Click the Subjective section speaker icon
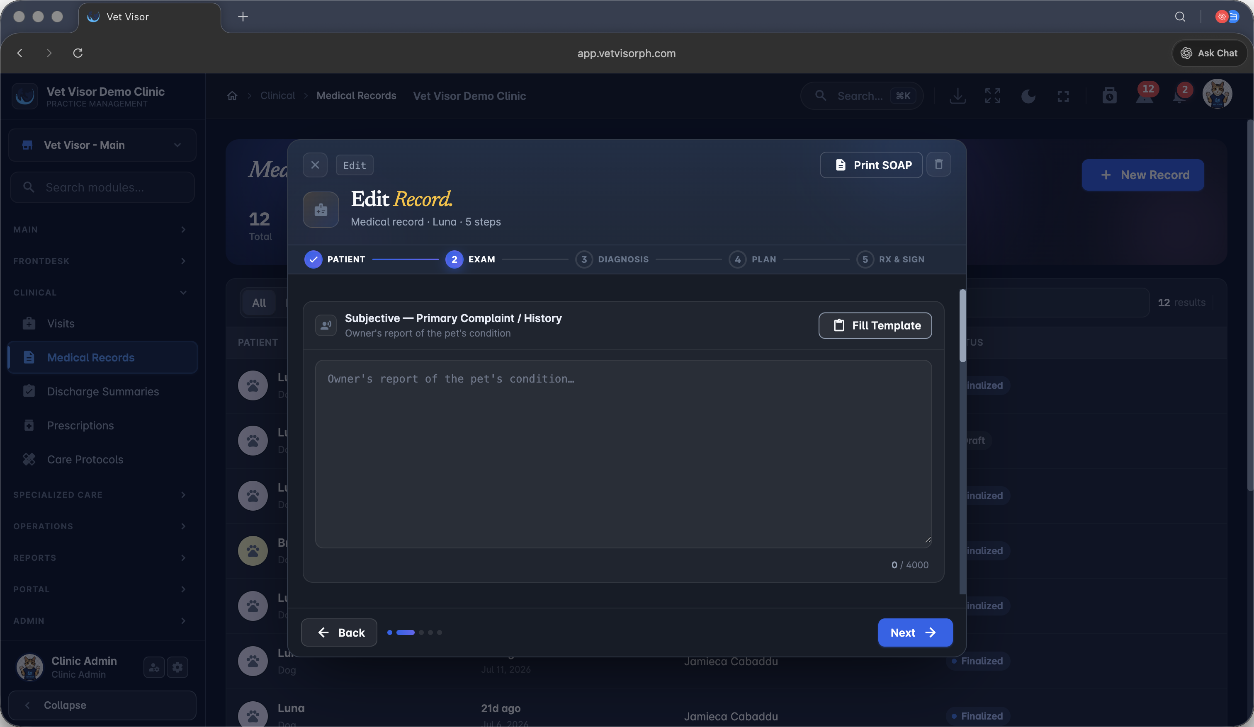Screen dimensions: 1254x727 tap(326, 326)
